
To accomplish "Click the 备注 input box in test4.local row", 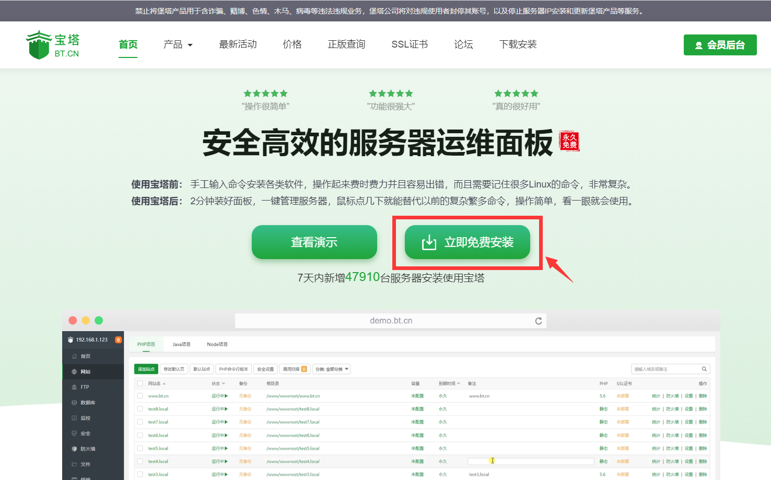I will (x=531, y=461).
